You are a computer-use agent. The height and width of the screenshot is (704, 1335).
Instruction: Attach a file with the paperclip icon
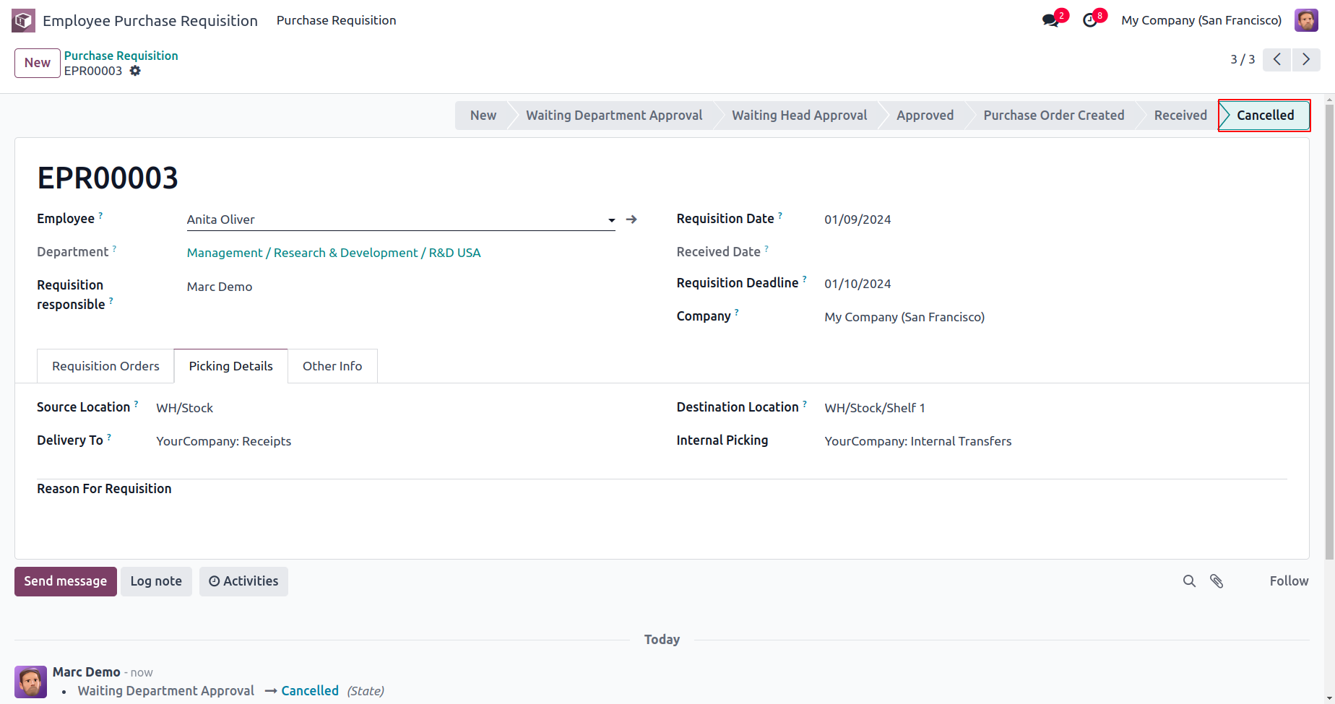1217,581
